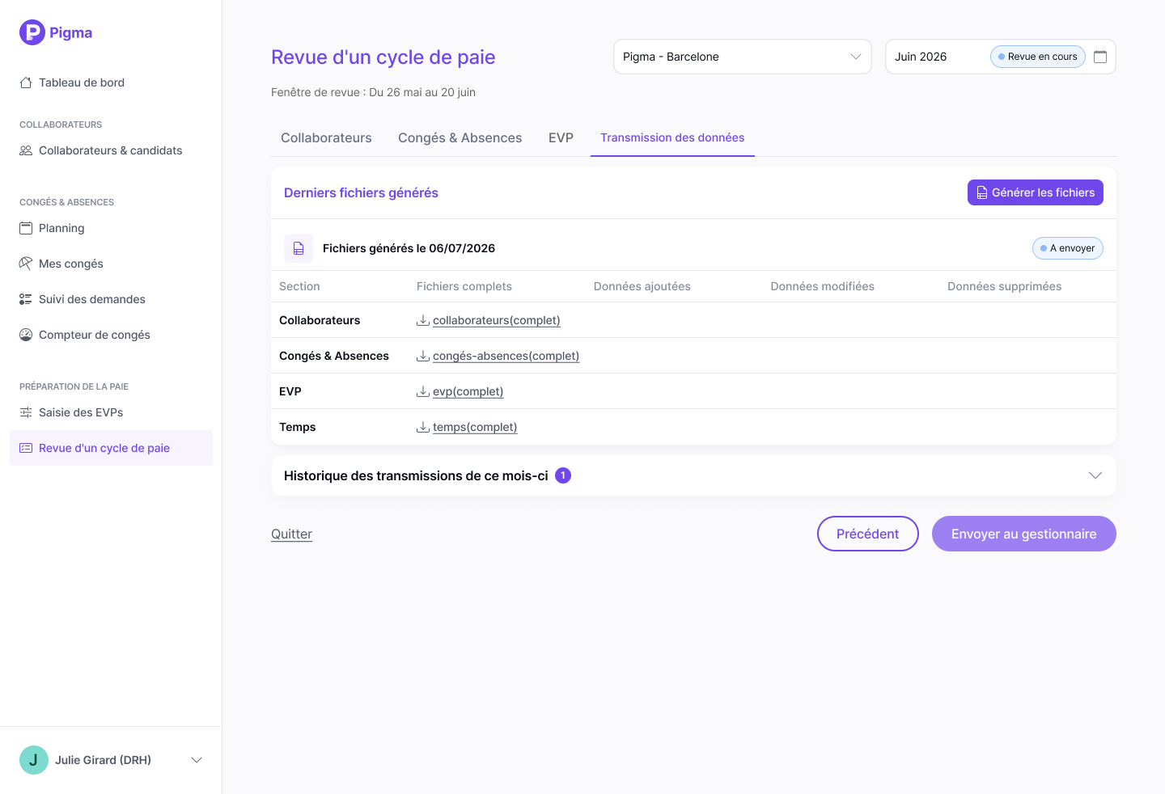The height and width of the screenshot is (794, 1165).
Task: Click the Collaborateurs & candidats people icon
Action: pyautogui.click(x=26, y=150)
